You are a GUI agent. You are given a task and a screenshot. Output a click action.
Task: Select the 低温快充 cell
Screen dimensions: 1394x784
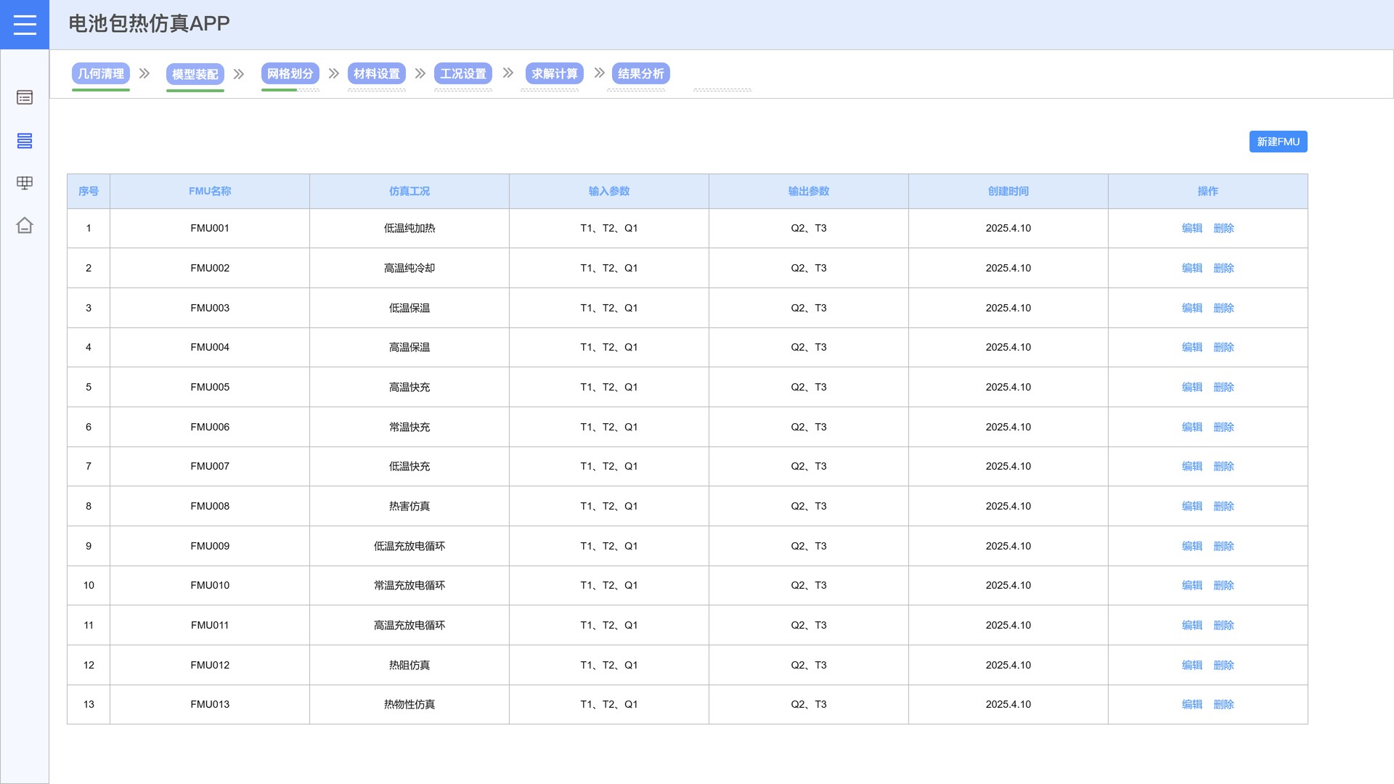pyautogui.click(x=409, y=467)
